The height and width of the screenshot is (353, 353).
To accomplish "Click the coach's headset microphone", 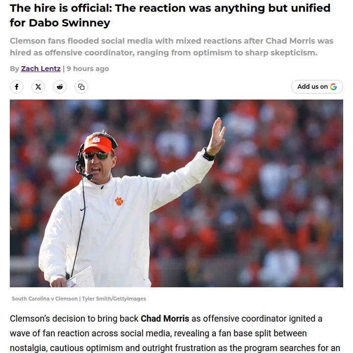I will 88,176.
